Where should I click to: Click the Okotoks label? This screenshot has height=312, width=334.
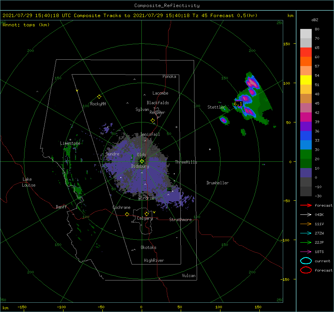click(148, 247)
